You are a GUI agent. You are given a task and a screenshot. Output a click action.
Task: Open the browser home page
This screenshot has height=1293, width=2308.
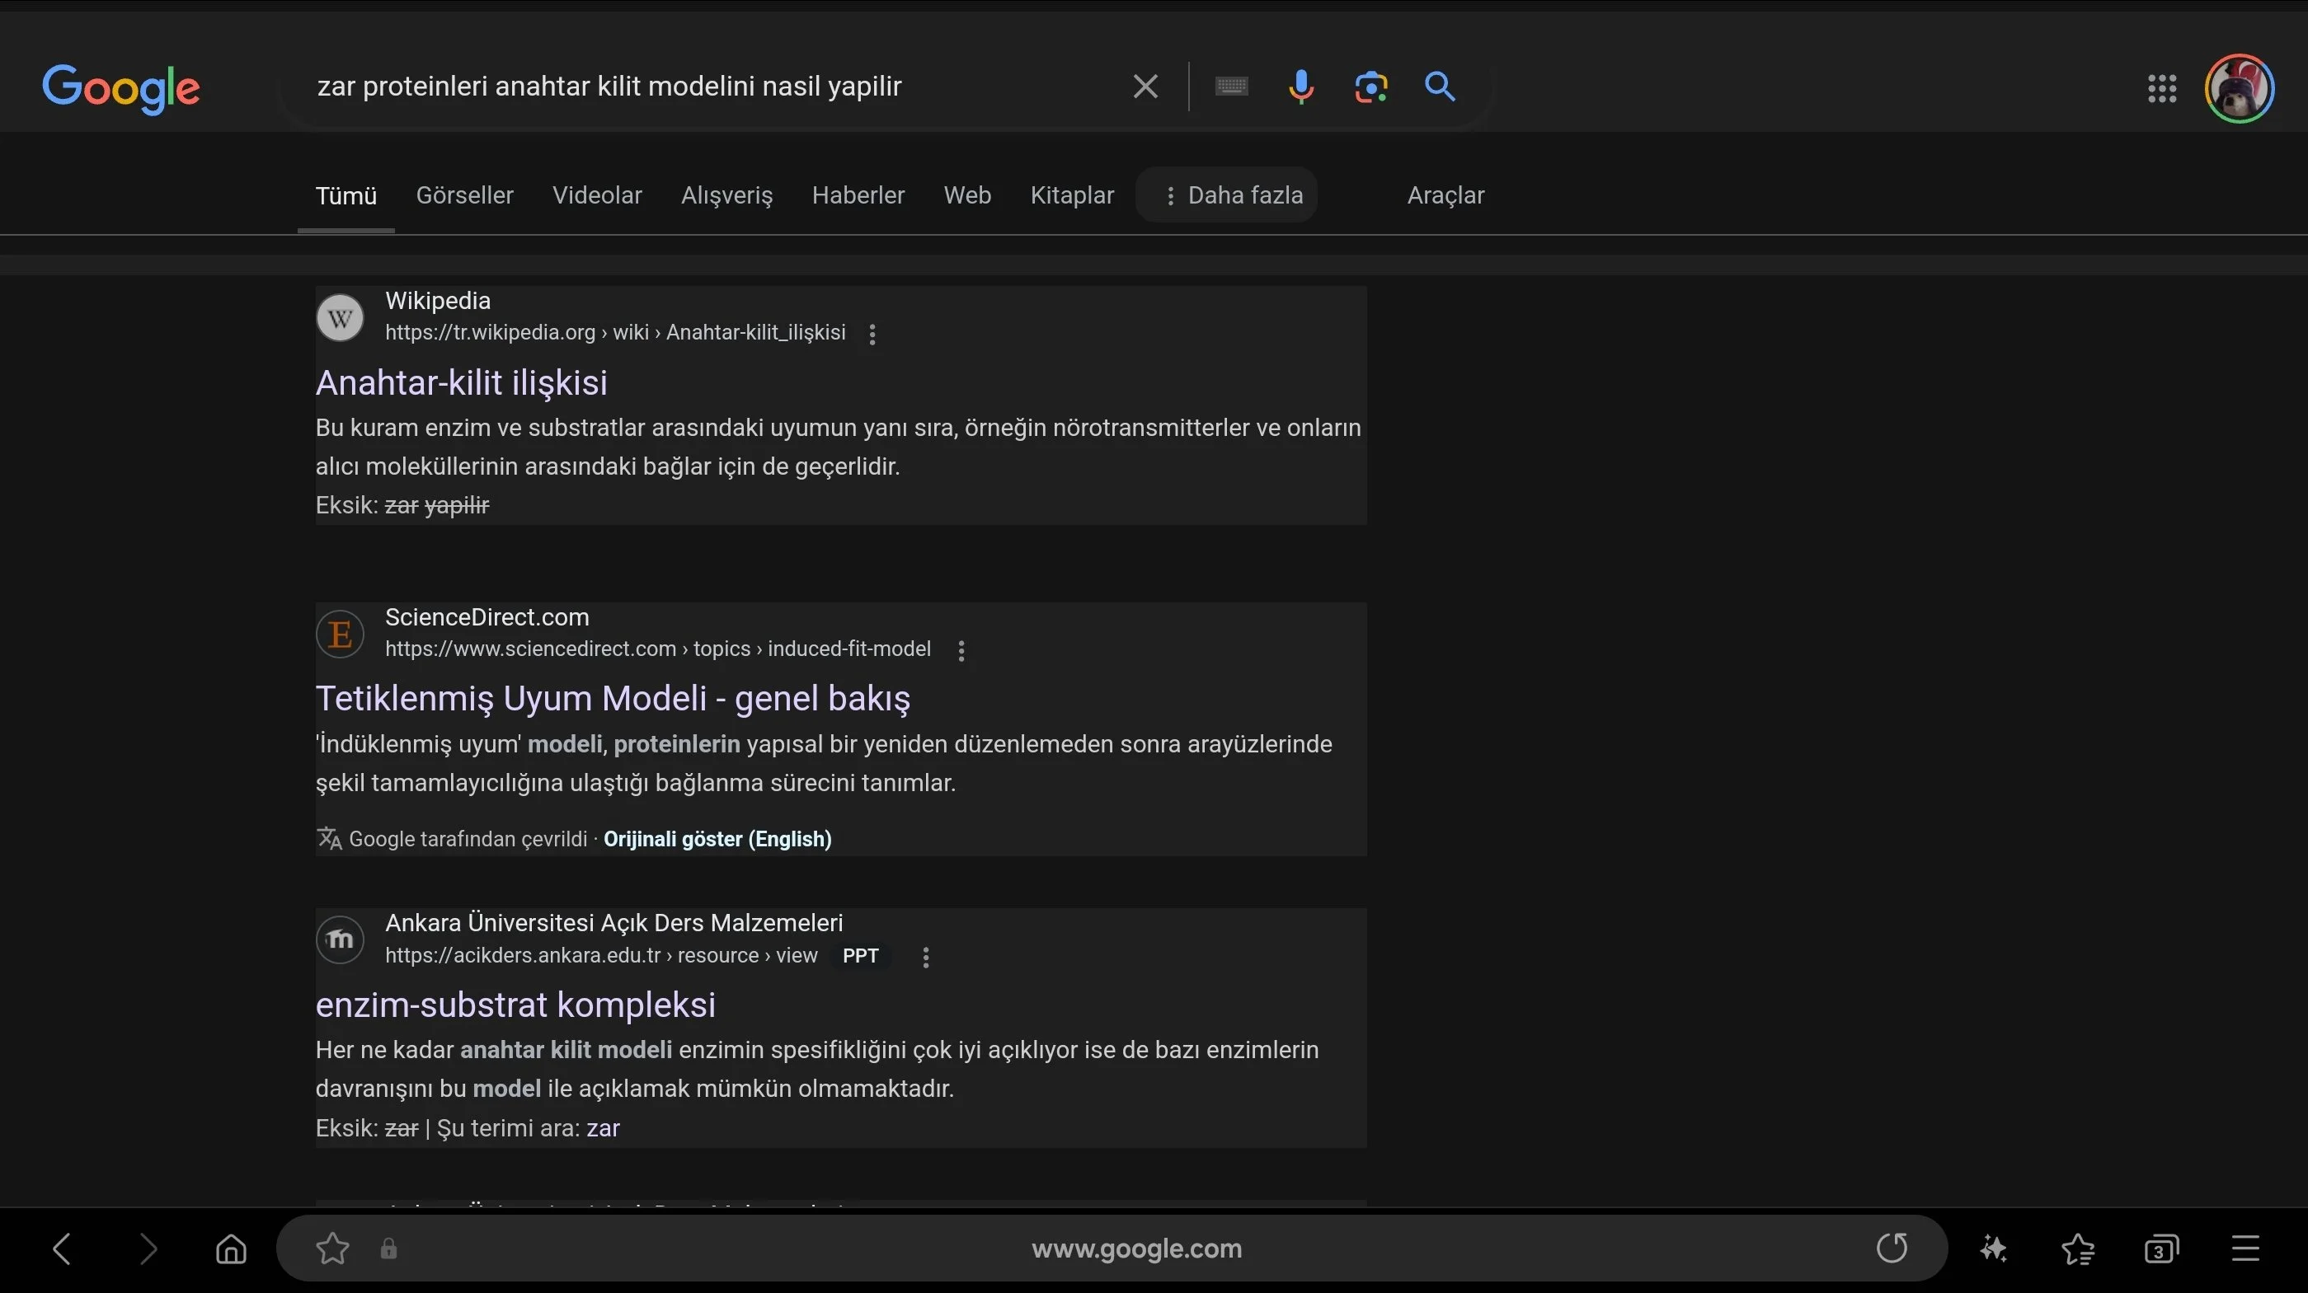[x=231, y=1248]
